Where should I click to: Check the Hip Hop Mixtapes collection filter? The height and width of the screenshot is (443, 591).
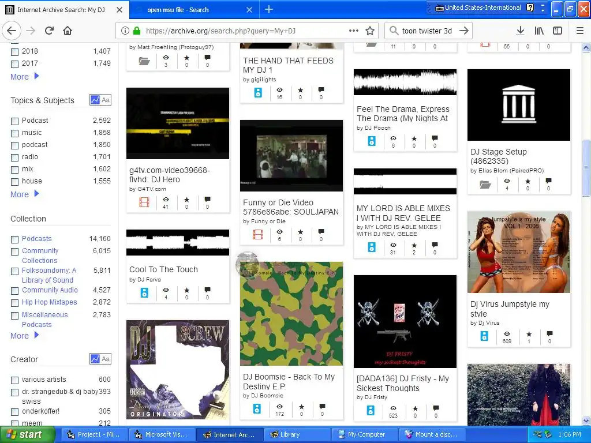pyautogui.click(x=14, y=303)
